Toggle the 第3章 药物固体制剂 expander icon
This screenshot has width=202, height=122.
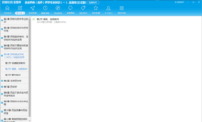pos(2,38)
